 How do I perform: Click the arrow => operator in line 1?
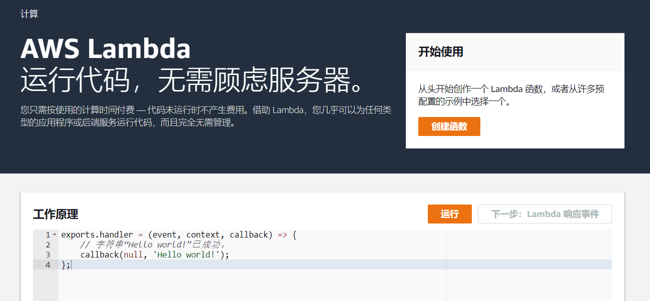[x=282, y=234]
